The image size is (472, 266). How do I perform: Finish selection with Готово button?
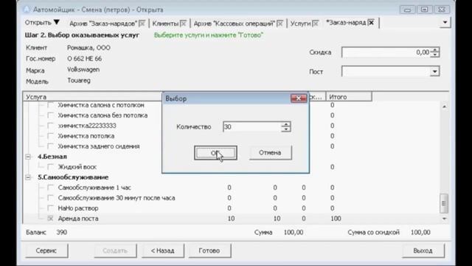[x=209, y=250]
